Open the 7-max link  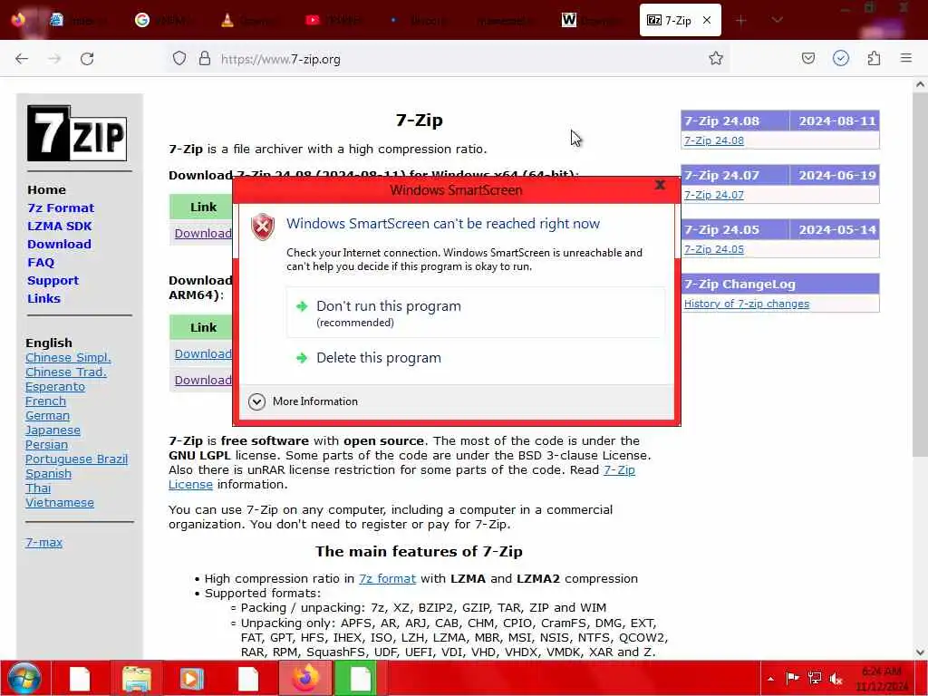(43, 542)
